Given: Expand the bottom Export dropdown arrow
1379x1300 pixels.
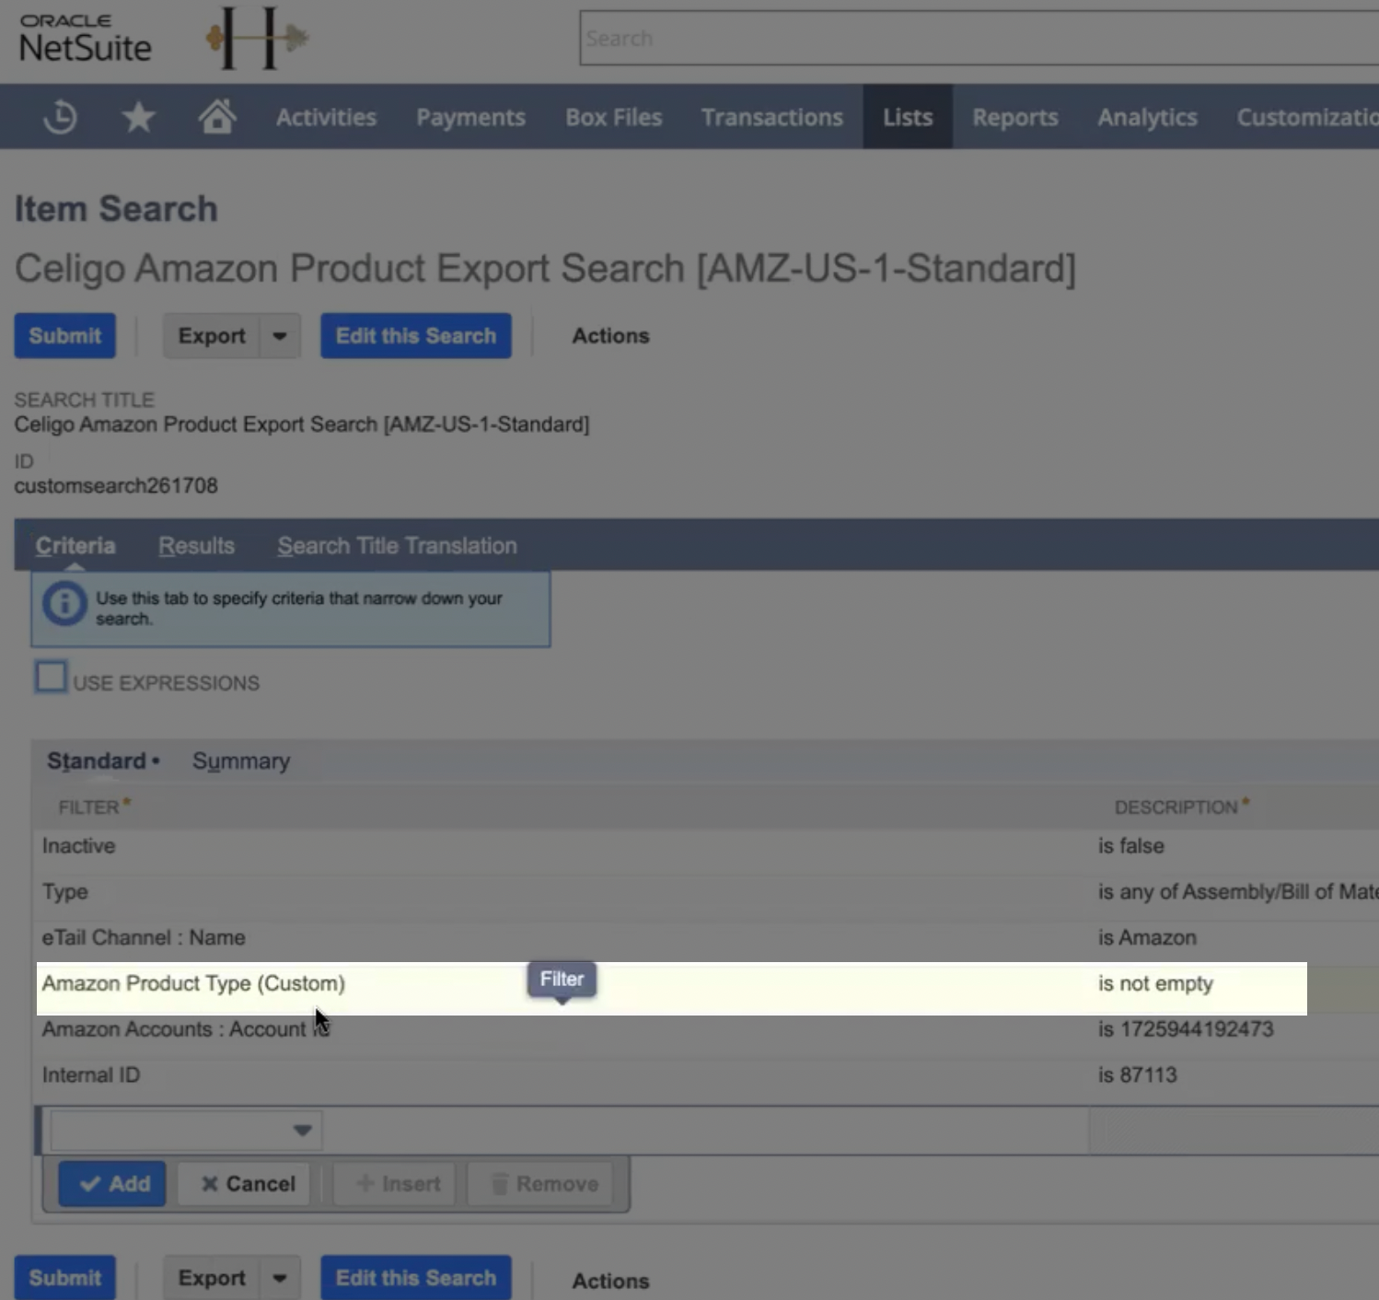Looking at the screenshot, I should click(280, 1278).
